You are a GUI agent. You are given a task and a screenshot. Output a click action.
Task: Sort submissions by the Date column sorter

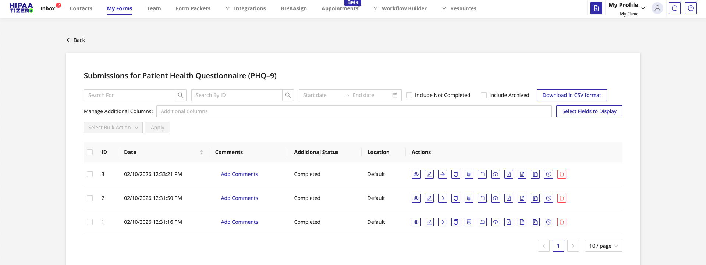pos(201,152)
